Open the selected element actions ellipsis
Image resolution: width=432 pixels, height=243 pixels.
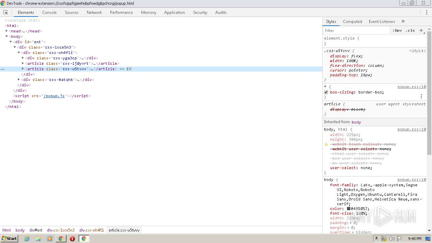(2, 69)
